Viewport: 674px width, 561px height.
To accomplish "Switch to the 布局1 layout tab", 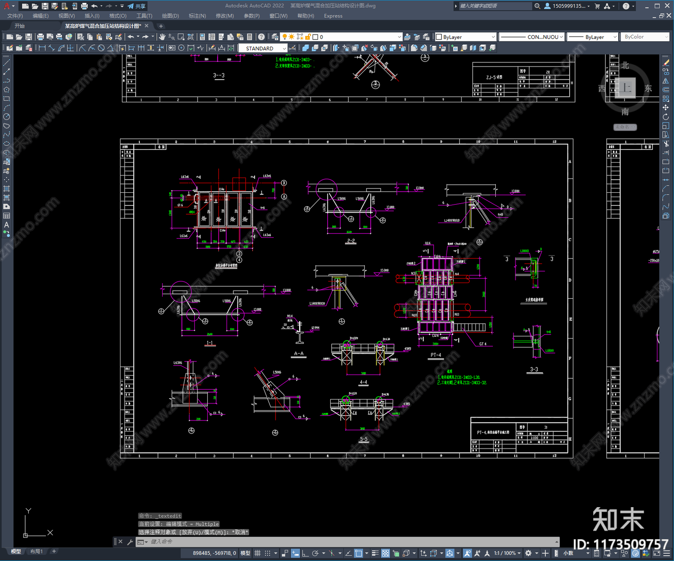I will tap(36, 551).
